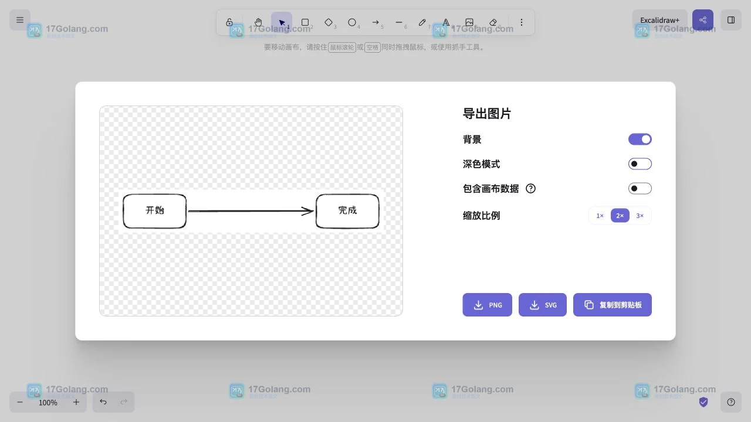Click the Excalidraw+ button
751x422 pixels.
[x=660, y=20]
